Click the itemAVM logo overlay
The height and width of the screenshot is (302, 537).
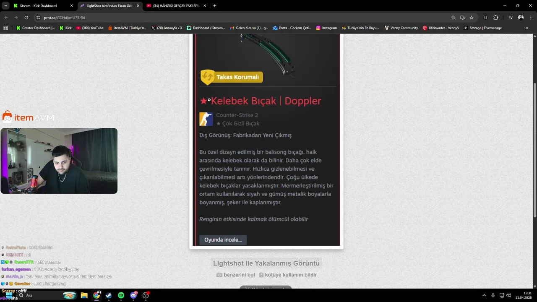pyautogui.click(x=29, y=117)
